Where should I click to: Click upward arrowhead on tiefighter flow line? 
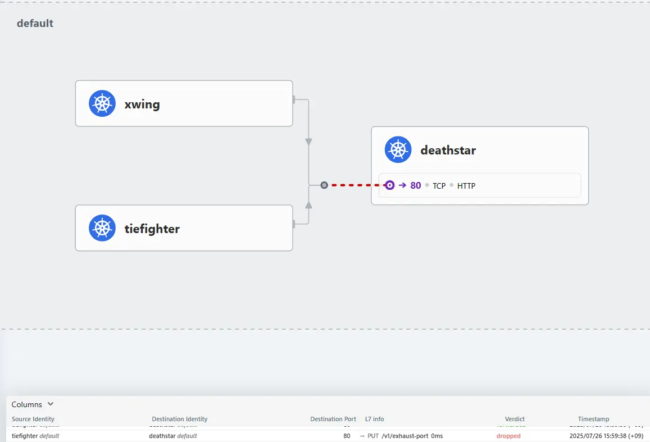point(308,204)
